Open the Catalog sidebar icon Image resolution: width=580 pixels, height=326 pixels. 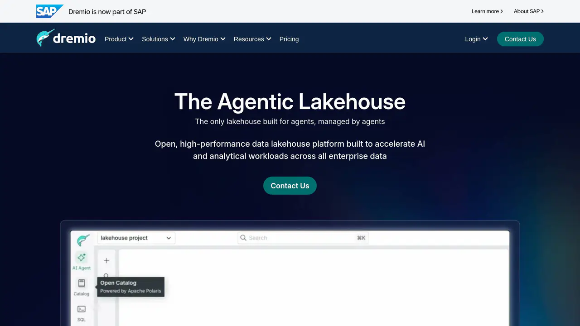click(x=82, y=288)
